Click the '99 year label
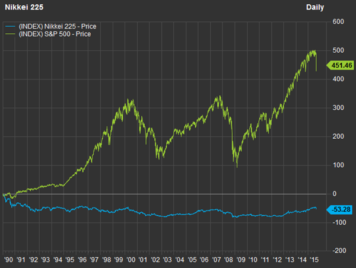This screenshot has height=268, width=356. (x=119, y=260)
